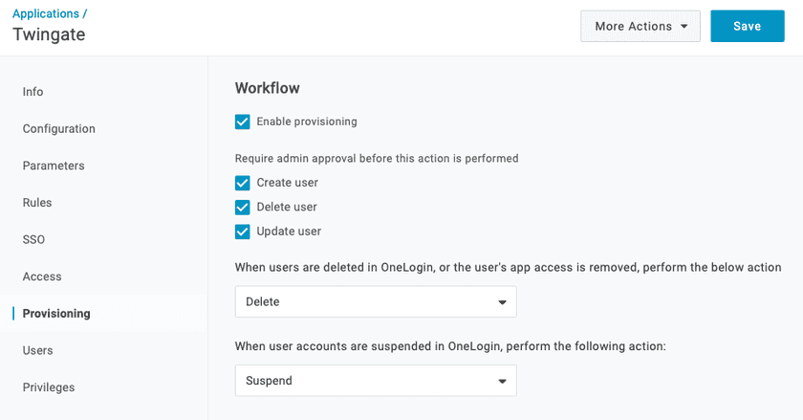Uncheck the Create user checkbox
803x420 pixels.
click(243, 183)
